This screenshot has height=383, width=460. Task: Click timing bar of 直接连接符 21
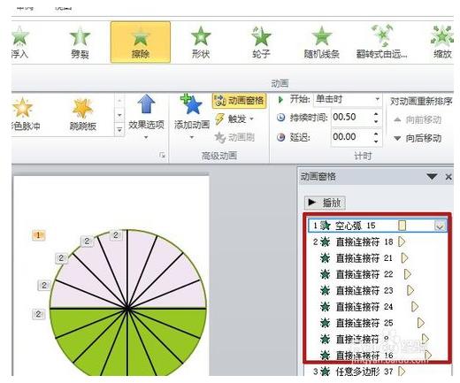pyautogui.click(x=404, y=258)
